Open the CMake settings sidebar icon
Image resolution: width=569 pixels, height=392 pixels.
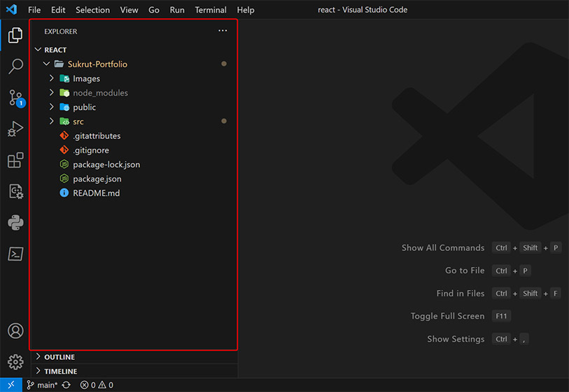click(16, 191)
